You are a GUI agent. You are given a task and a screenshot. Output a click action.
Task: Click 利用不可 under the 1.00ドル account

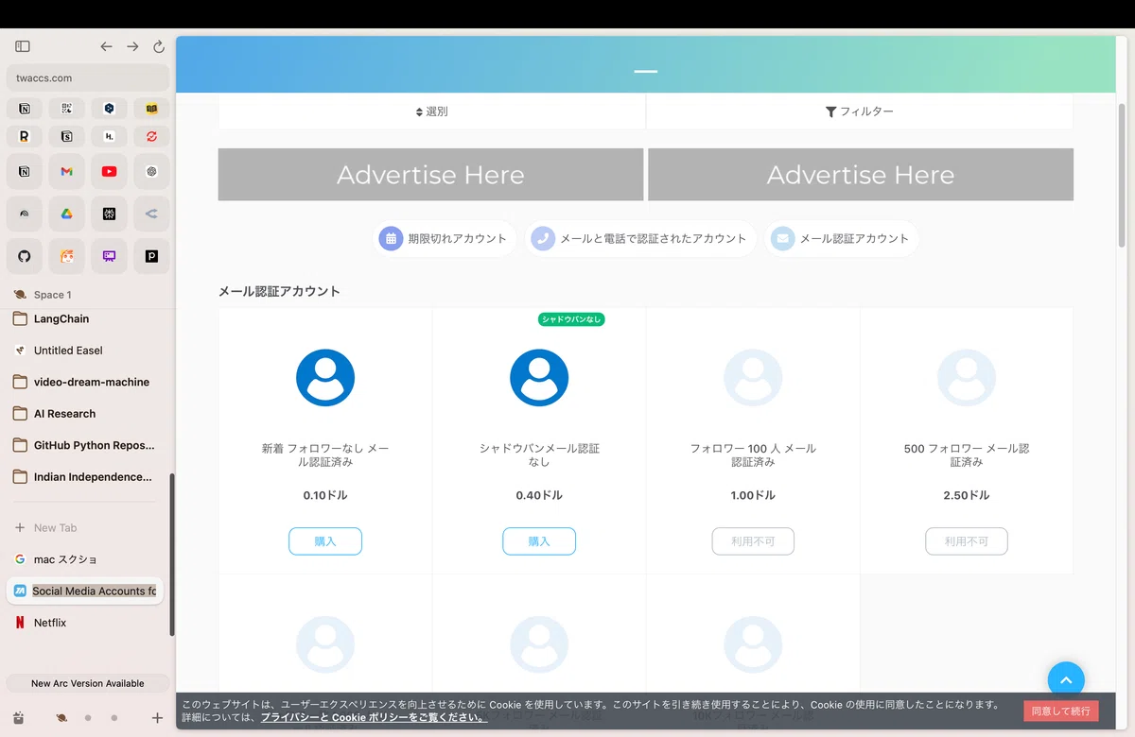click(x=753, y=541)
